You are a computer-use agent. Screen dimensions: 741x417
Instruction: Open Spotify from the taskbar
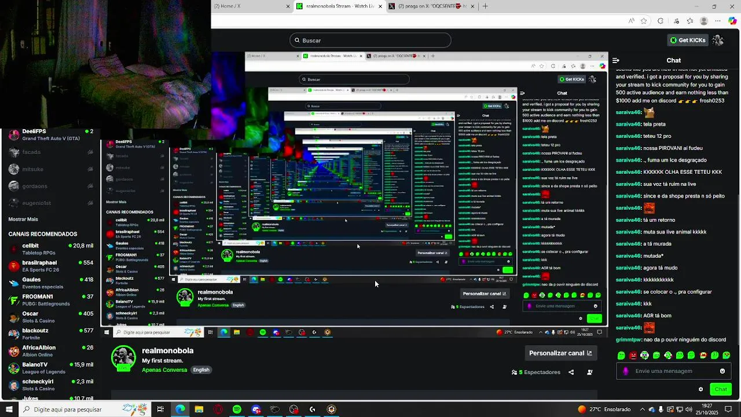[x=237, y=409]
